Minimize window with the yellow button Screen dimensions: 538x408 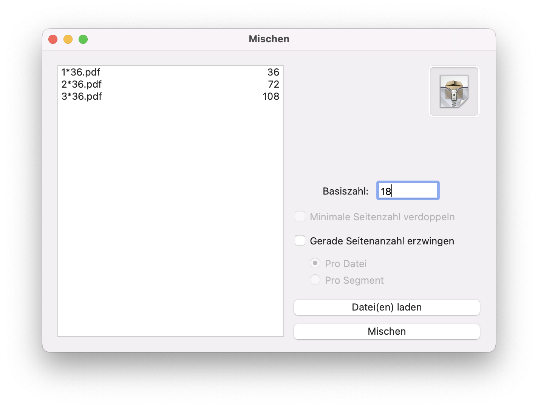click(68, 39)
